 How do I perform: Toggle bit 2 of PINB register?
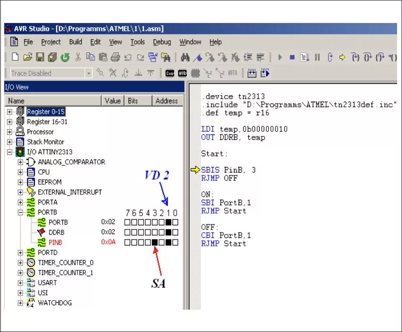(x=162, y=242)
